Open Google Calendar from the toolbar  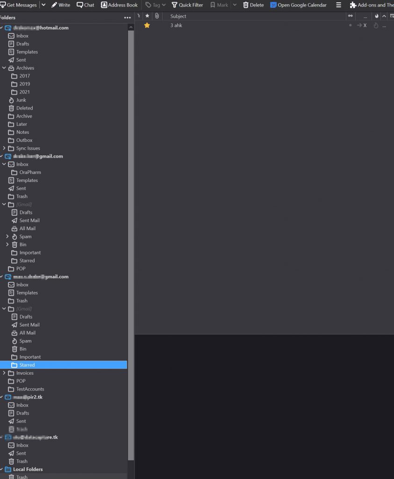click(x=273, y=5)
